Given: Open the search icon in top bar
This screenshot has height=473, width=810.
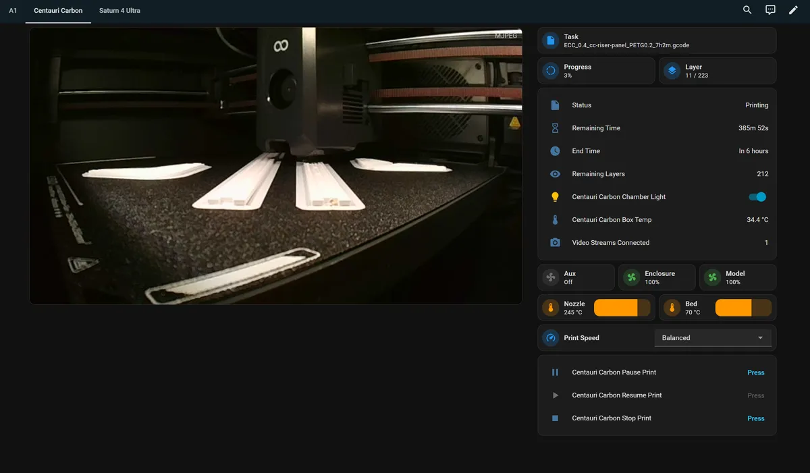Looking at the screenshot, I should 747,10.
